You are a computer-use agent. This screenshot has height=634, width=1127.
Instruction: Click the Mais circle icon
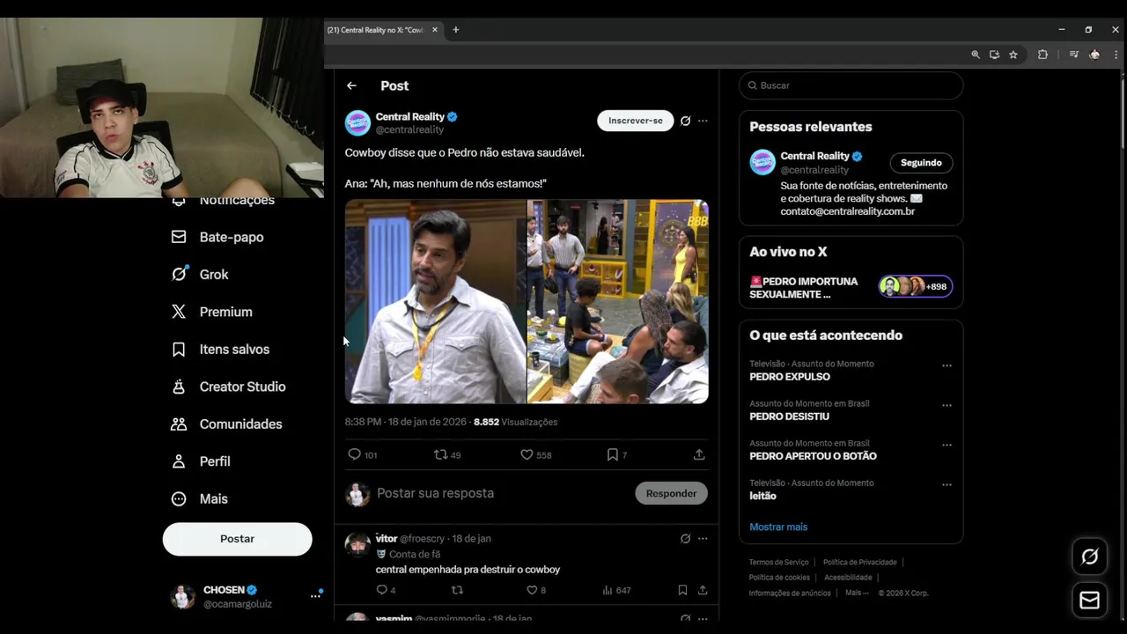pos(179,498)
